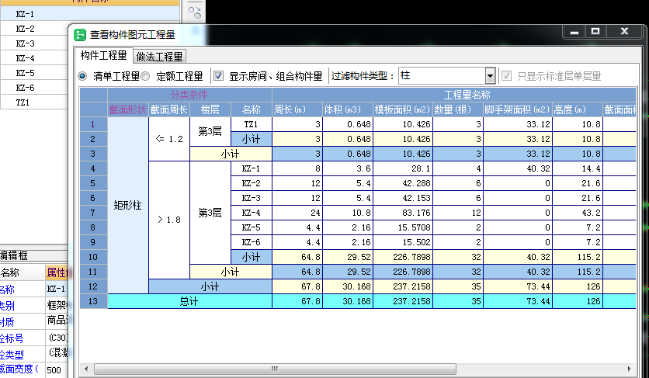Click 截面周长 column header

(169, 109)
